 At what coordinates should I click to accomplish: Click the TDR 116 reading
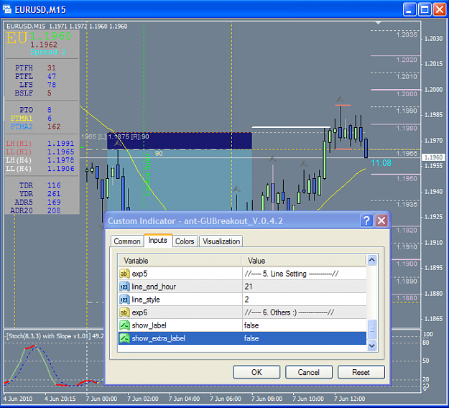coord(40,185)
